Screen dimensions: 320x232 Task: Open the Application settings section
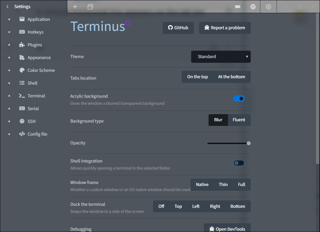pos(35,19)
